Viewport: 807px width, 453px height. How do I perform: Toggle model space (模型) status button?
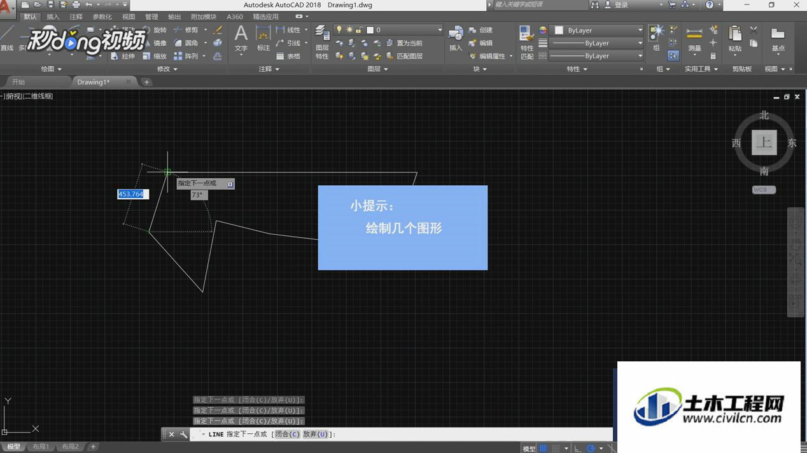tap(529, 449)
